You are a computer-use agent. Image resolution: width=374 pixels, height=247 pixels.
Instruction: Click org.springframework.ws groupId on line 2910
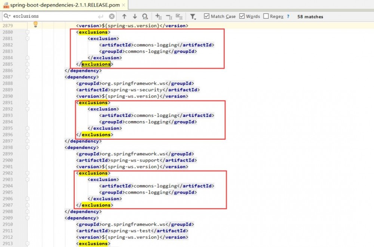(134, 224)
